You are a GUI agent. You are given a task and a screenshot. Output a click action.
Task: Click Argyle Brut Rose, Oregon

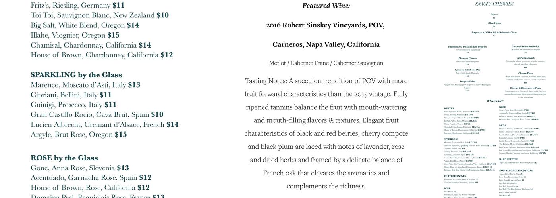[x=79, y=134]
